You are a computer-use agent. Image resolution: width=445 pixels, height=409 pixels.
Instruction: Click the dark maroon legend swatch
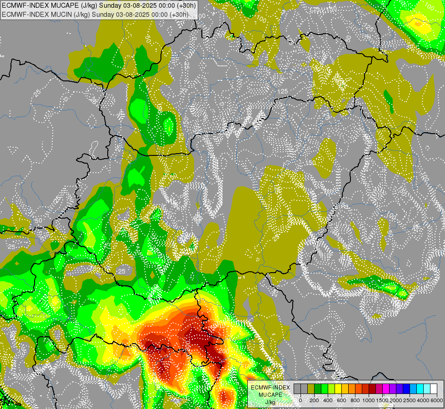pyautogui.click(x=372, y=389)
